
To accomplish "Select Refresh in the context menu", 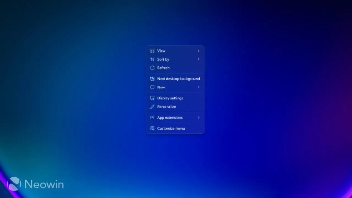I will (175, 68).
